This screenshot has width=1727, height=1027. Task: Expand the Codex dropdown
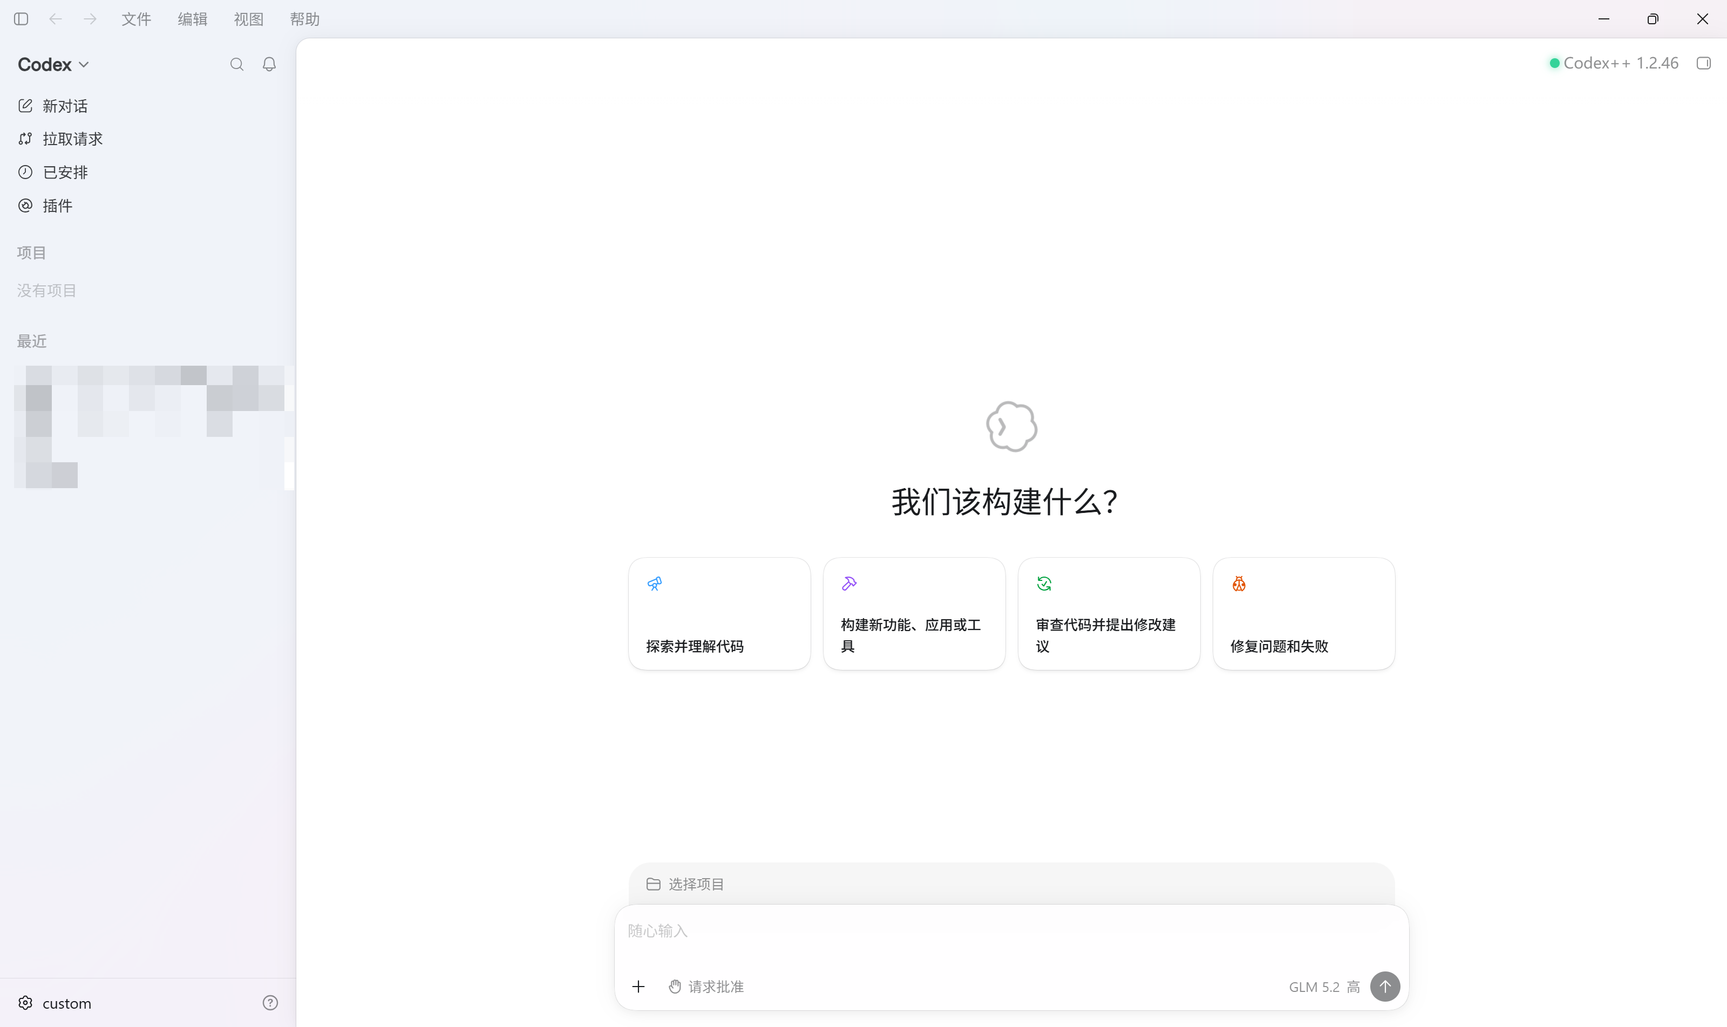point(53,64)
